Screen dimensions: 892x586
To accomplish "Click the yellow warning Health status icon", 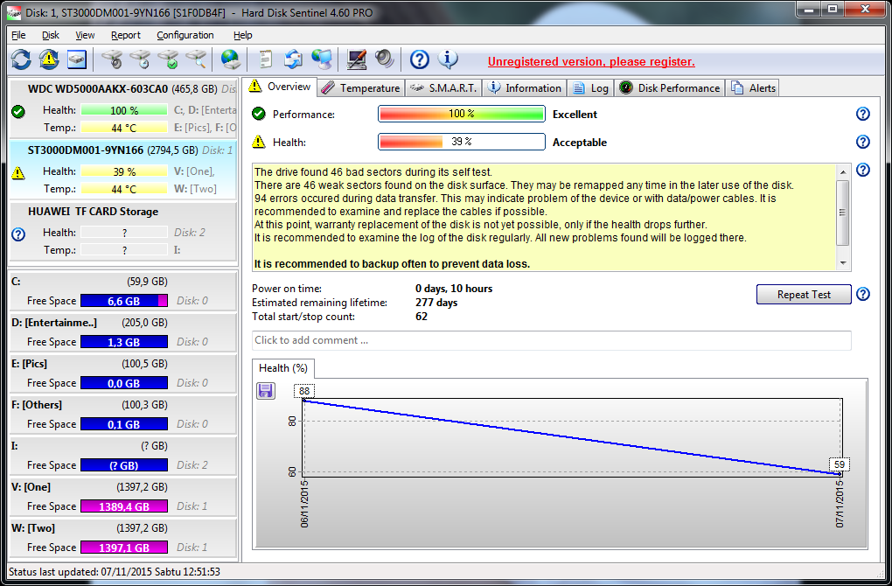I will click(259, 142).
